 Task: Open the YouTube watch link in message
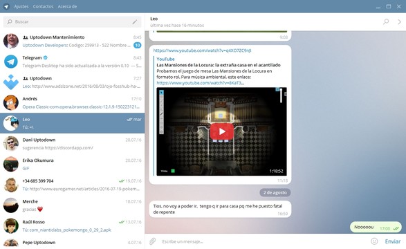click(202, 50)
